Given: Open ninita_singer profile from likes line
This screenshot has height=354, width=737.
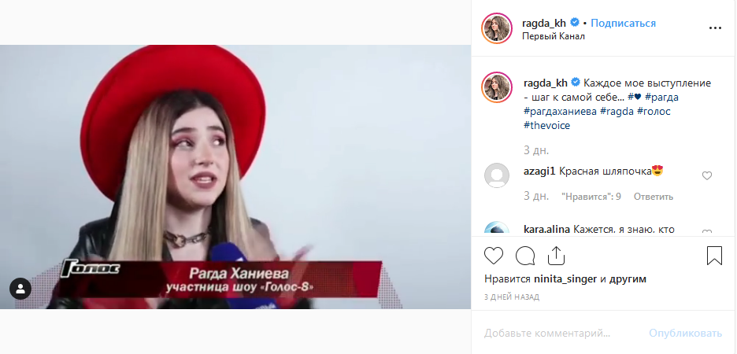Looking at the screenshot, I should click(565, 279).
